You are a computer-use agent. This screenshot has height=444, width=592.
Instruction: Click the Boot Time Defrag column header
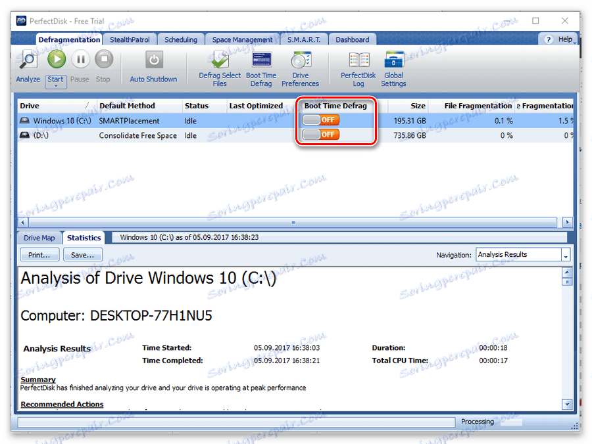(336, 106)
